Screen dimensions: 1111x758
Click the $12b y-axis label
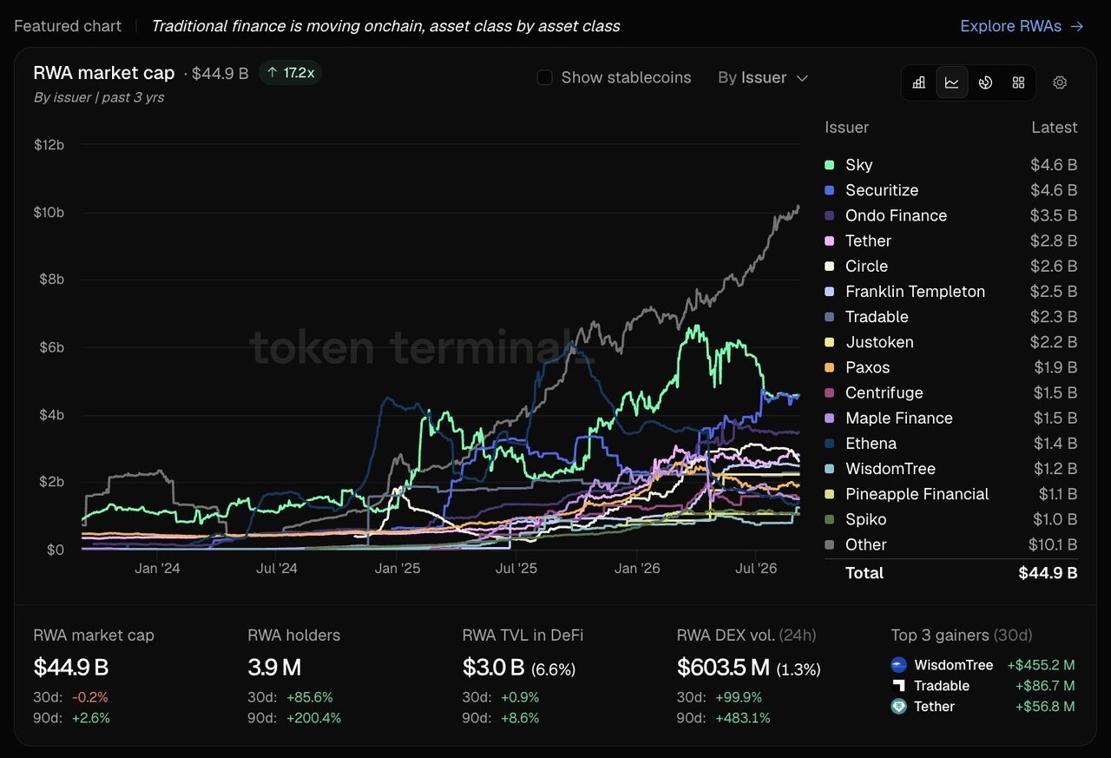coord(49,144)
